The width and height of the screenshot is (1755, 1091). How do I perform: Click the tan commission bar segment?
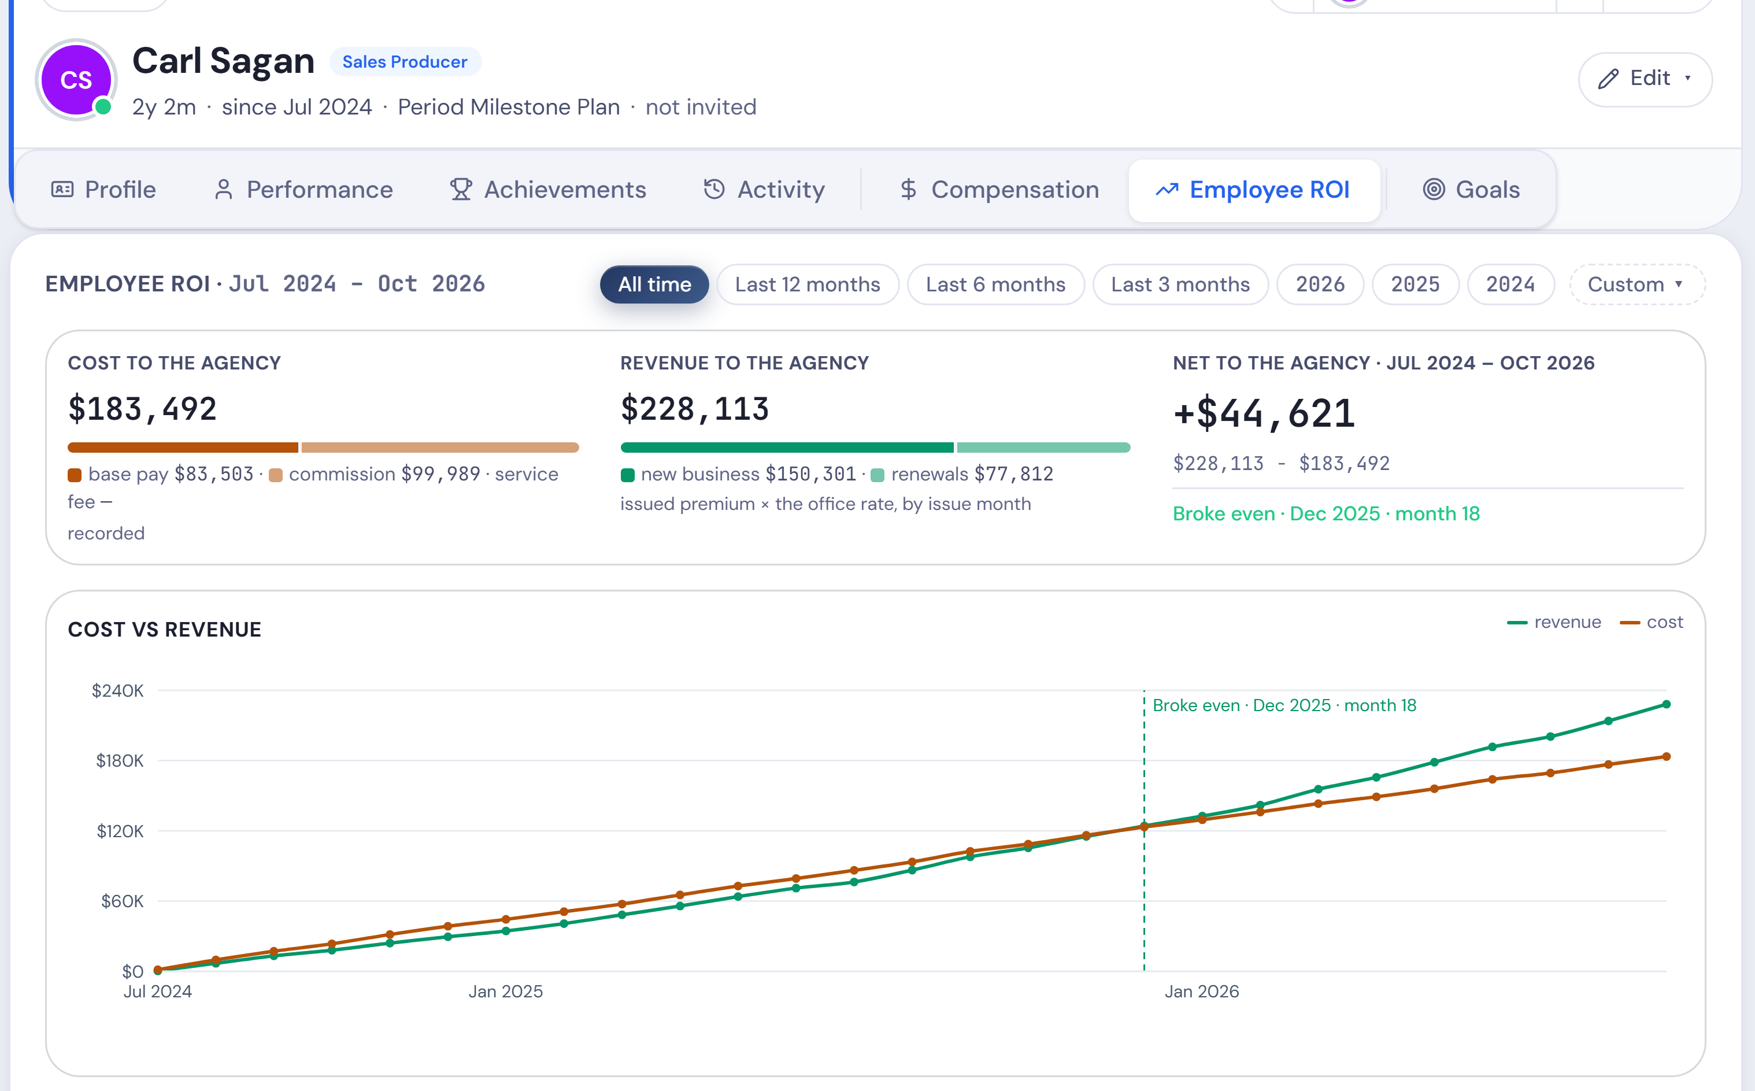tap(440, 448)
